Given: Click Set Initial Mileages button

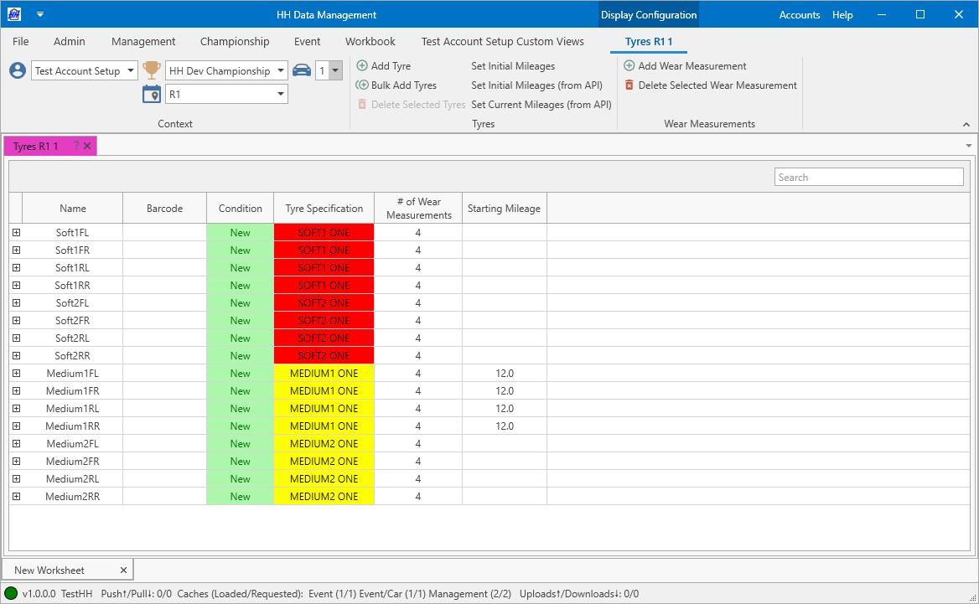Looking at the screenshot, I should pos(513,66).
